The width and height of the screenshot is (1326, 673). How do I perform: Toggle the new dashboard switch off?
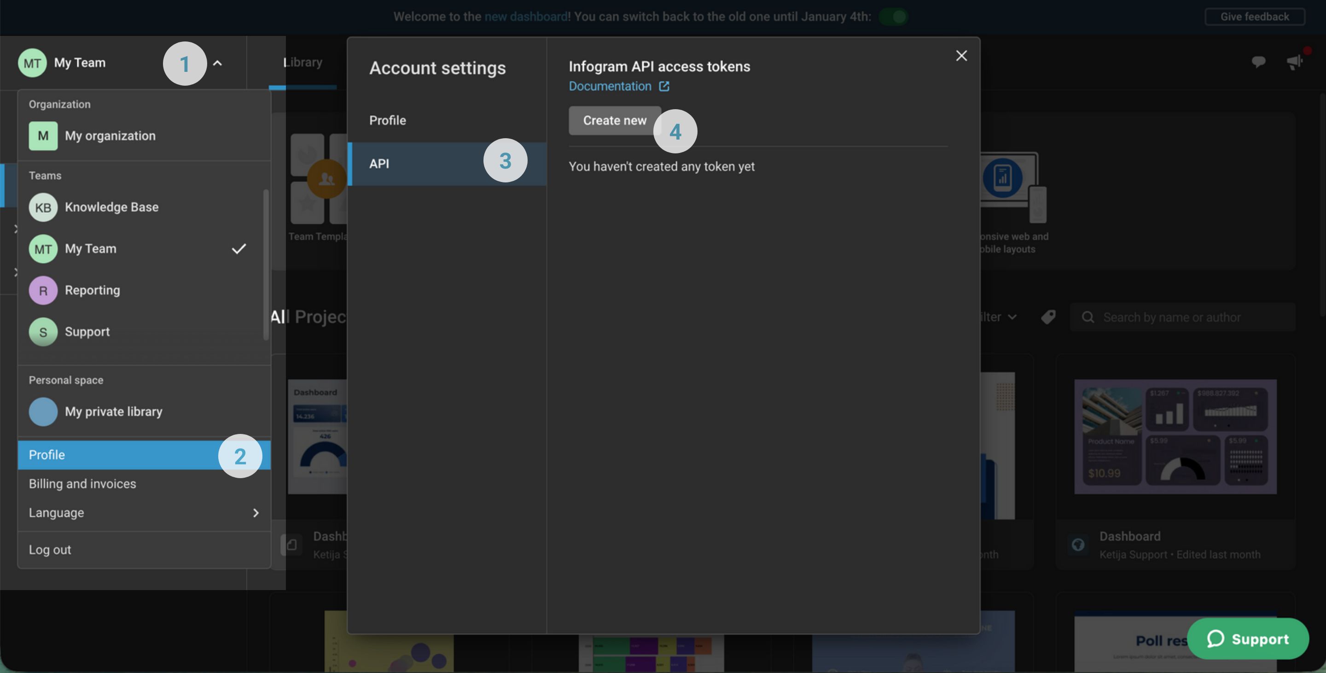[x=893, y=17]
